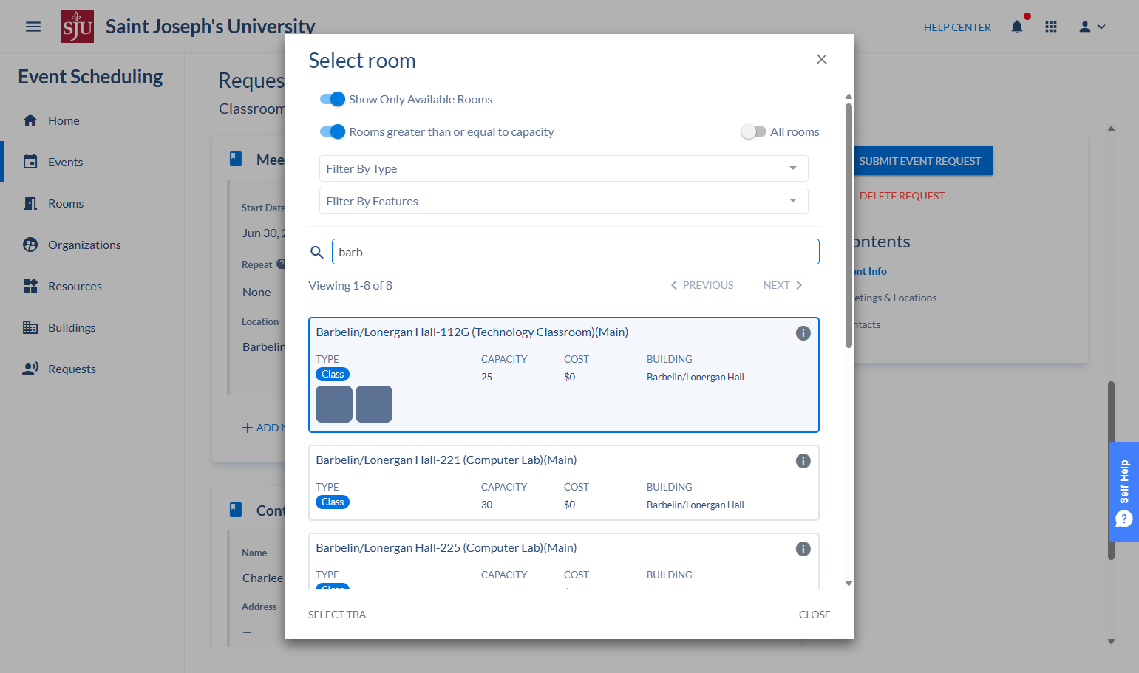Select Barbelin/Lonergan Hall-221 Computer Lab

tap(563, 483)
